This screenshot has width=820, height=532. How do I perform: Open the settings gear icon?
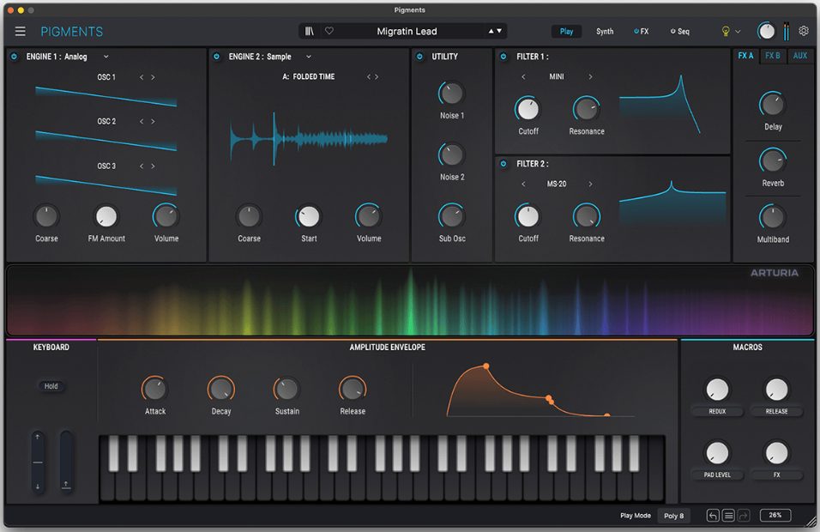coord(804,31)
